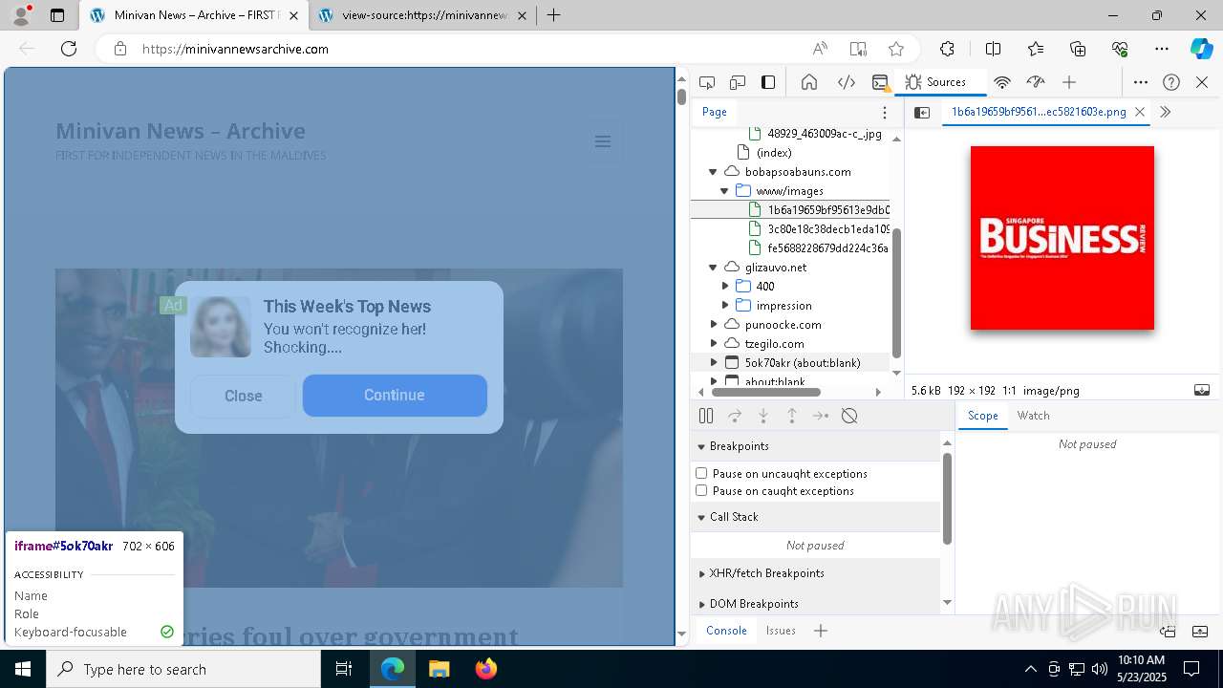Click the step out of function button
The image size is (1223, 688).
[x=792, y=416]
